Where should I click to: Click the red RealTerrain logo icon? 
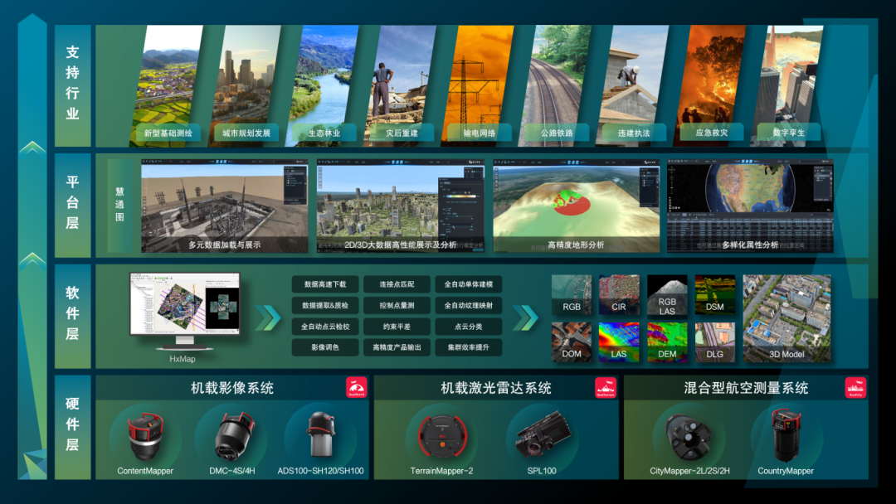[606, 388]
